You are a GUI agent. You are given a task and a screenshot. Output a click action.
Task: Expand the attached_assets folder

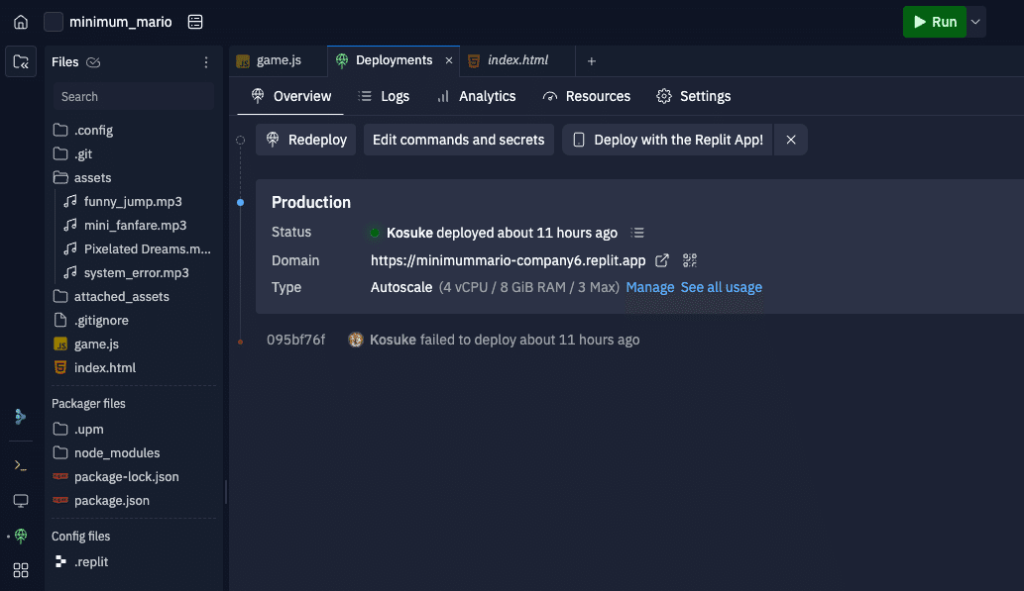click(x=121, y=296)
